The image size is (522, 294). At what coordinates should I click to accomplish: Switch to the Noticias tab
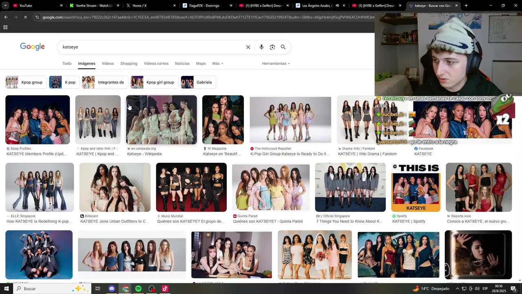point(182,63)
